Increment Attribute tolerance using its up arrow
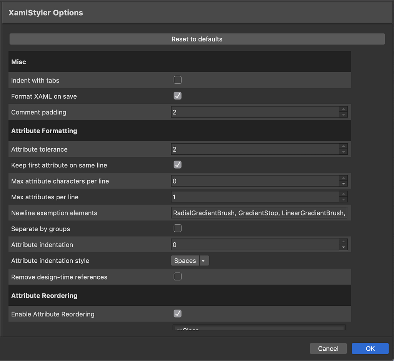Image resolution: width=394 pixels, height=361 pixels. (x=343, y=146)
